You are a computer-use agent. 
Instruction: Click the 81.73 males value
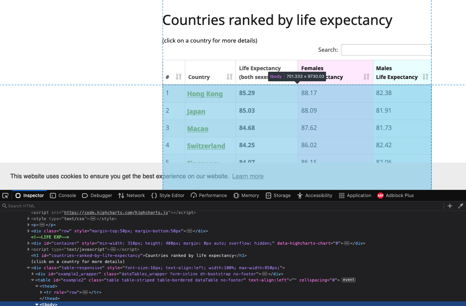point(384,128)
